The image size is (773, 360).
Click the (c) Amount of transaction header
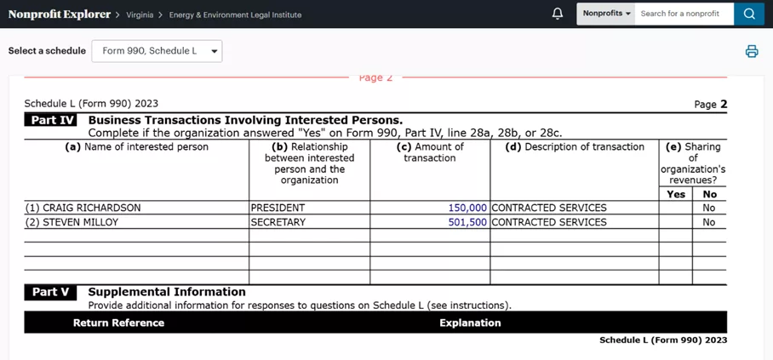click(x=430, y=152)
